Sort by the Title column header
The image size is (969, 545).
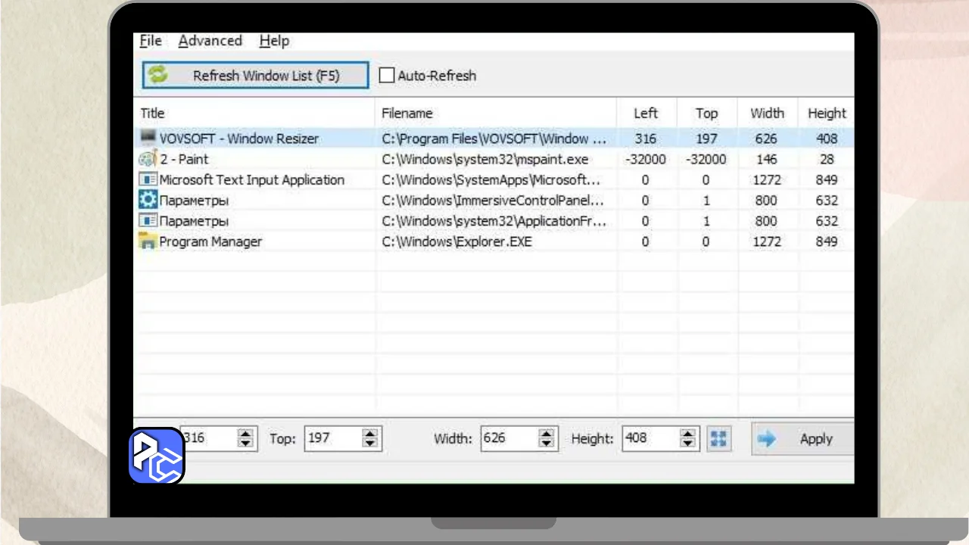[254, 113]
